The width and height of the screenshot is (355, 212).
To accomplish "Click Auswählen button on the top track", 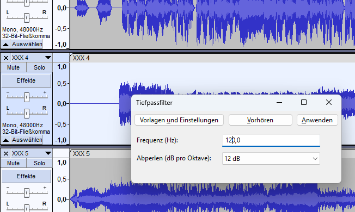I will click(27, 44).
